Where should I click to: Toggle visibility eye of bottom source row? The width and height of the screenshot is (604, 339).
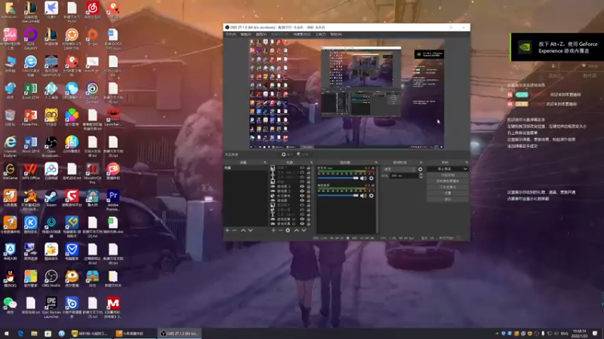[302, 224]
